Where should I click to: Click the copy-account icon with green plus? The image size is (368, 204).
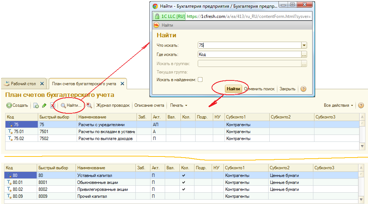coord(36,105)
